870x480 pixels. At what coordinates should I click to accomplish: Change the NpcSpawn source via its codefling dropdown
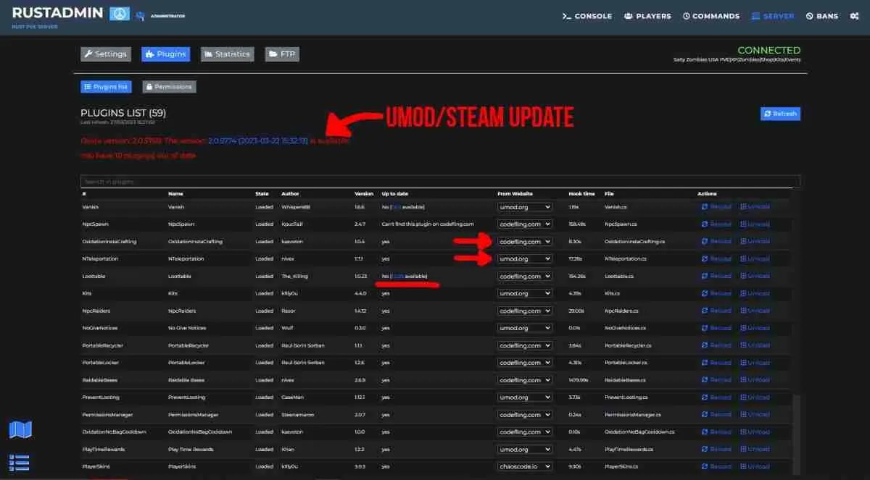(524, 224)
